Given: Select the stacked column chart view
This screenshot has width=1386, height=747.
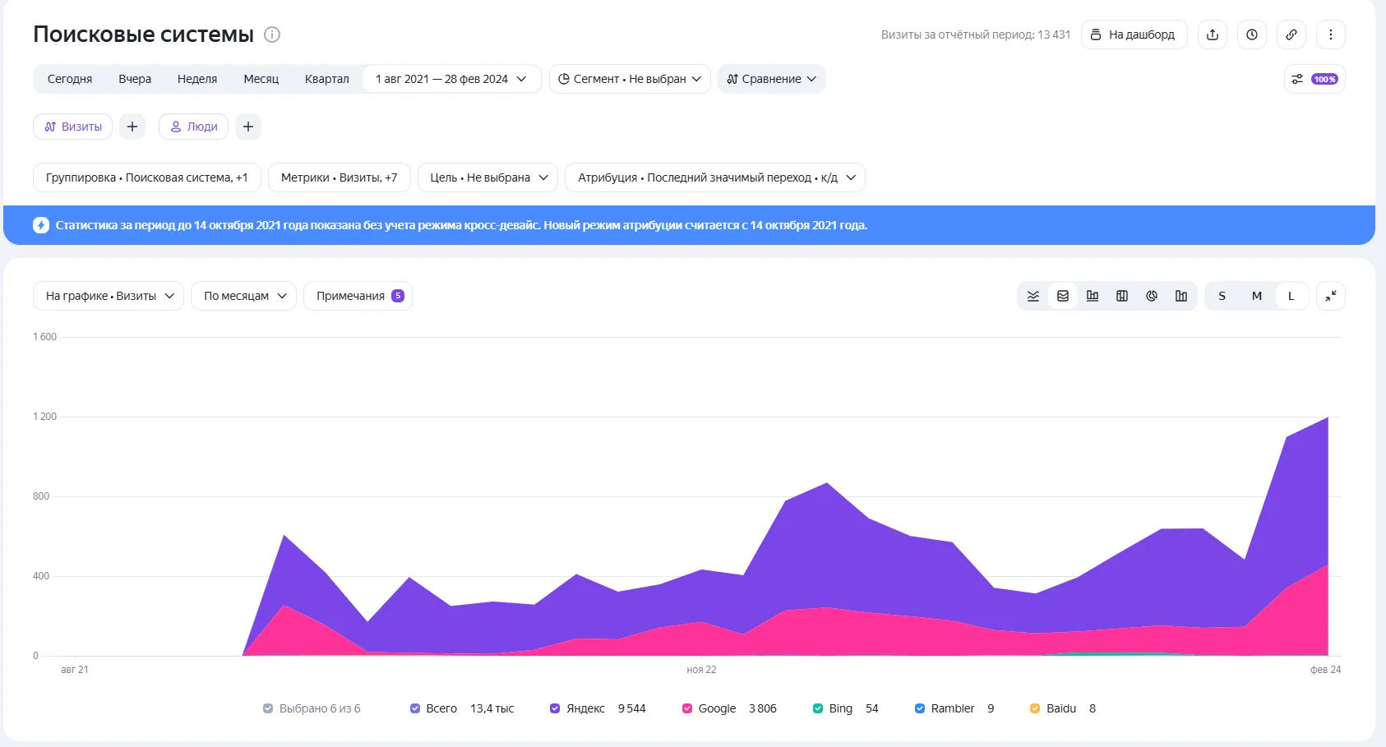Looking at the screenshot, I should tap(1122, 296).
